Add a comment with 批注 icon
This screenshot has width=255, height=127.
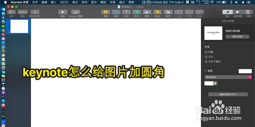[157, 12]
